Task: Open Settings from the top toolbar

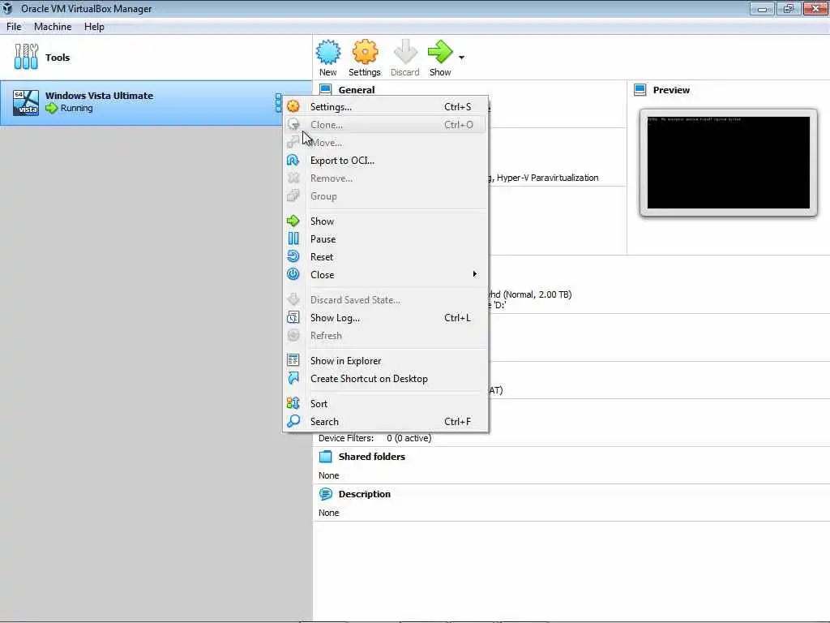Action: [365, 58]
